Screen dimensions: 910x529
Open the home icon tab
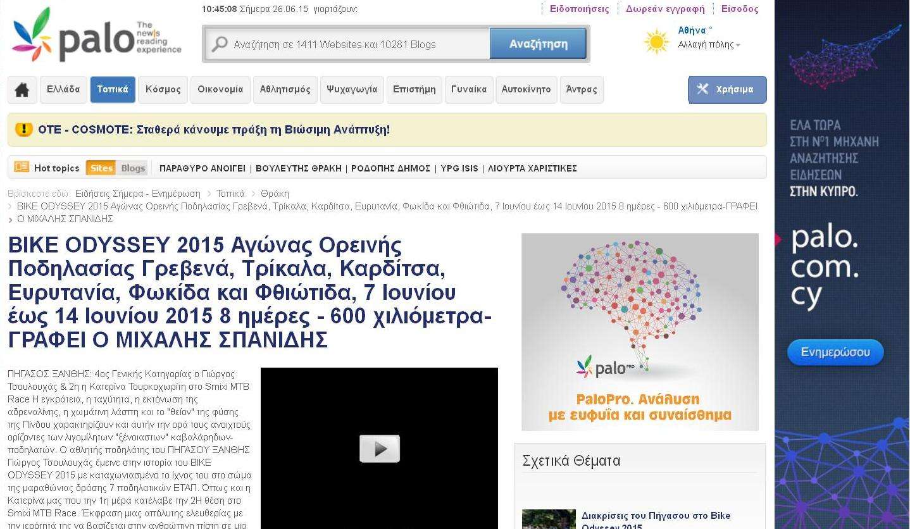tap(22, 90)
